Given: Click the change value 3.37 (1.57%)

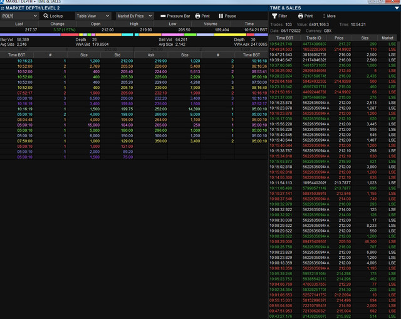Looking at the screenshot, I should click(64, 30).
